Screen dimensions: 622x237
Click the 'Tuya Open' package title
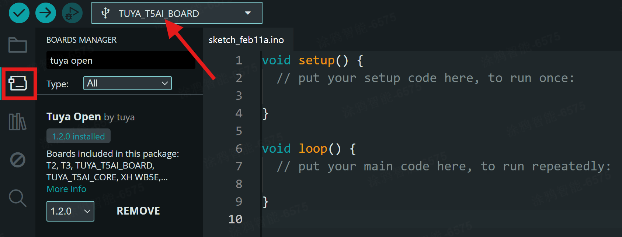tap(74, 117)
